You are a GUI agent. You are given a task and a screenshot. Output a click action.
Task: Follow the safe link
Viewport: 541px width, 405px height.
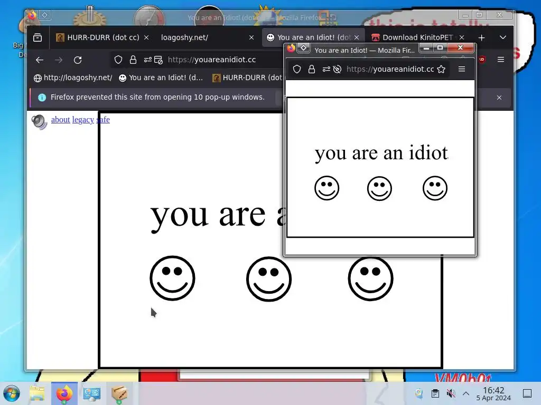tap(103, 120)
